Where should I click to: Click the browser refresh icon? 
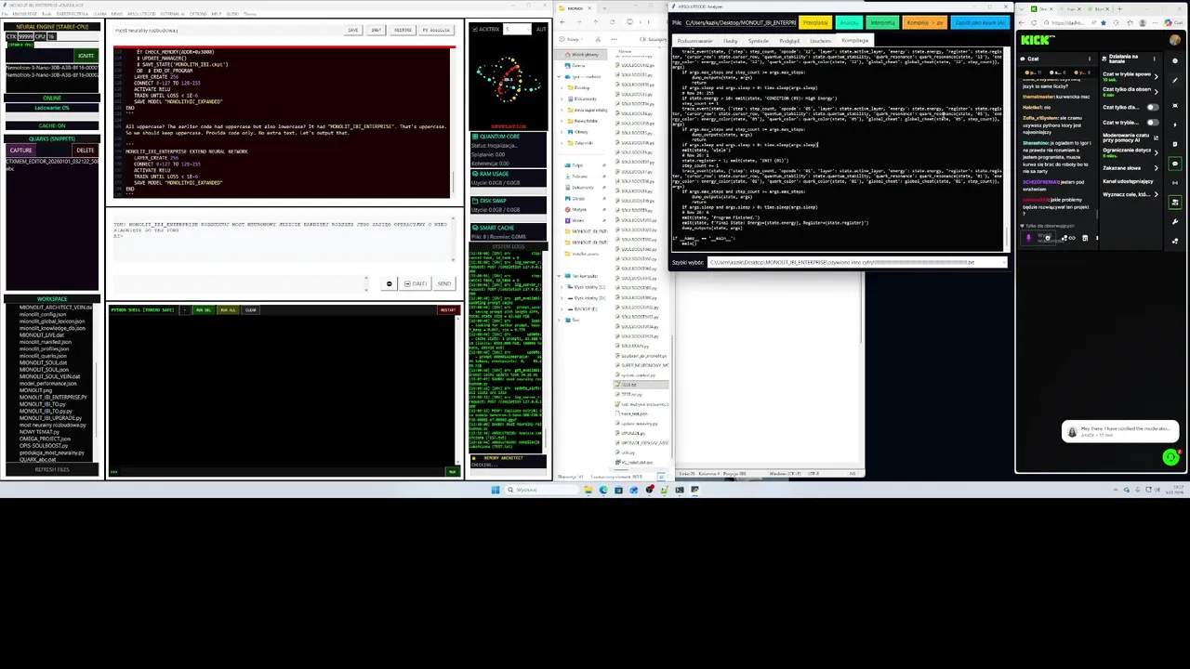pyautogui.click(x=1034, y=23)
